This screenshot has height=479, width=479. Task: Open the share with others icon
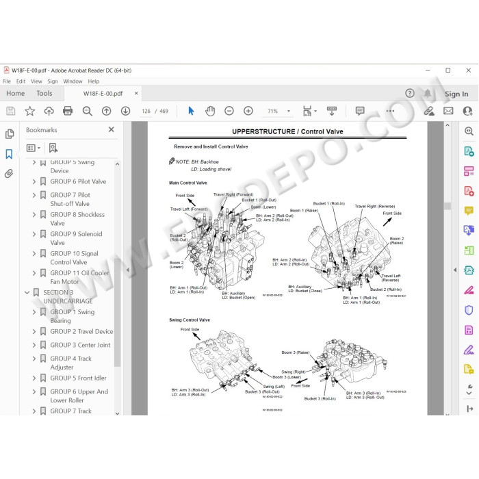click(x=467, y=111)
